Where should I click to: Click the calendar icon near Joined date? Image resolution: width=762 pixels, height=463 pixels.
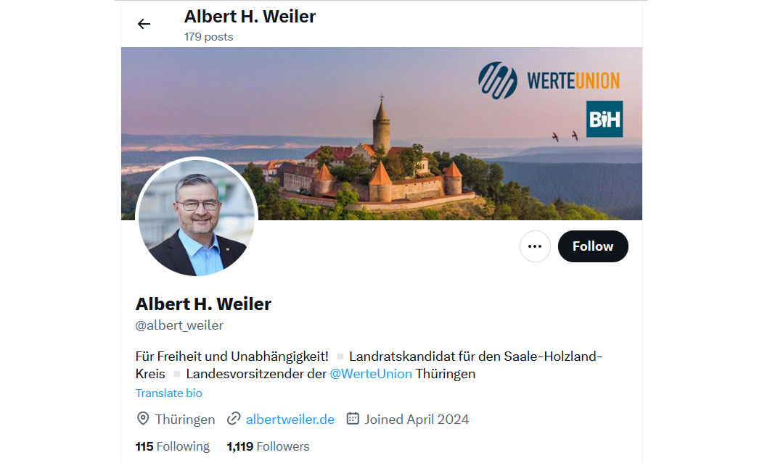(353, 418)
